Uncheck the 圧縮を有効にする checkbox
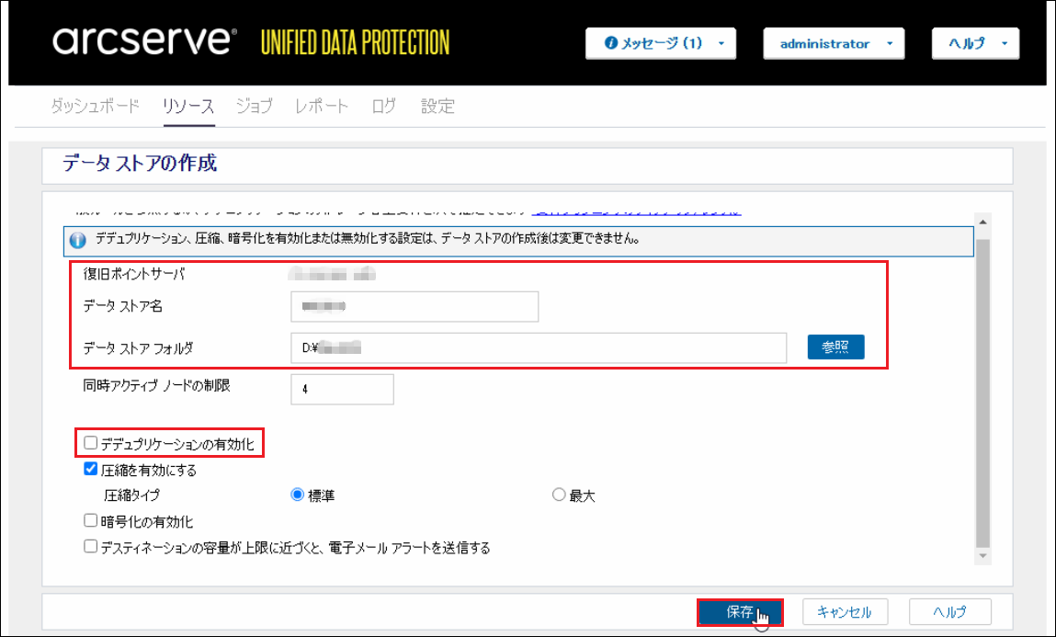Viewport: 1056px width, 637px height. click(90, 469)
